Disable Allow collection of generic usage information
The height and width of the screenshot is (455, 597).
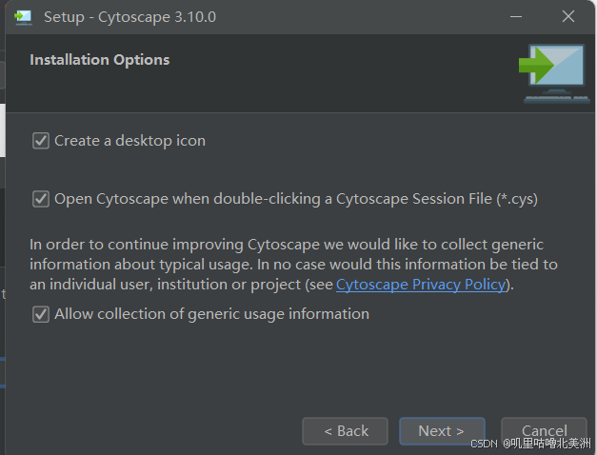tap(41, 314)
